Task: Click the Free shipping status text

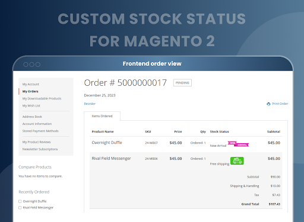Action: tap(220, 164)
